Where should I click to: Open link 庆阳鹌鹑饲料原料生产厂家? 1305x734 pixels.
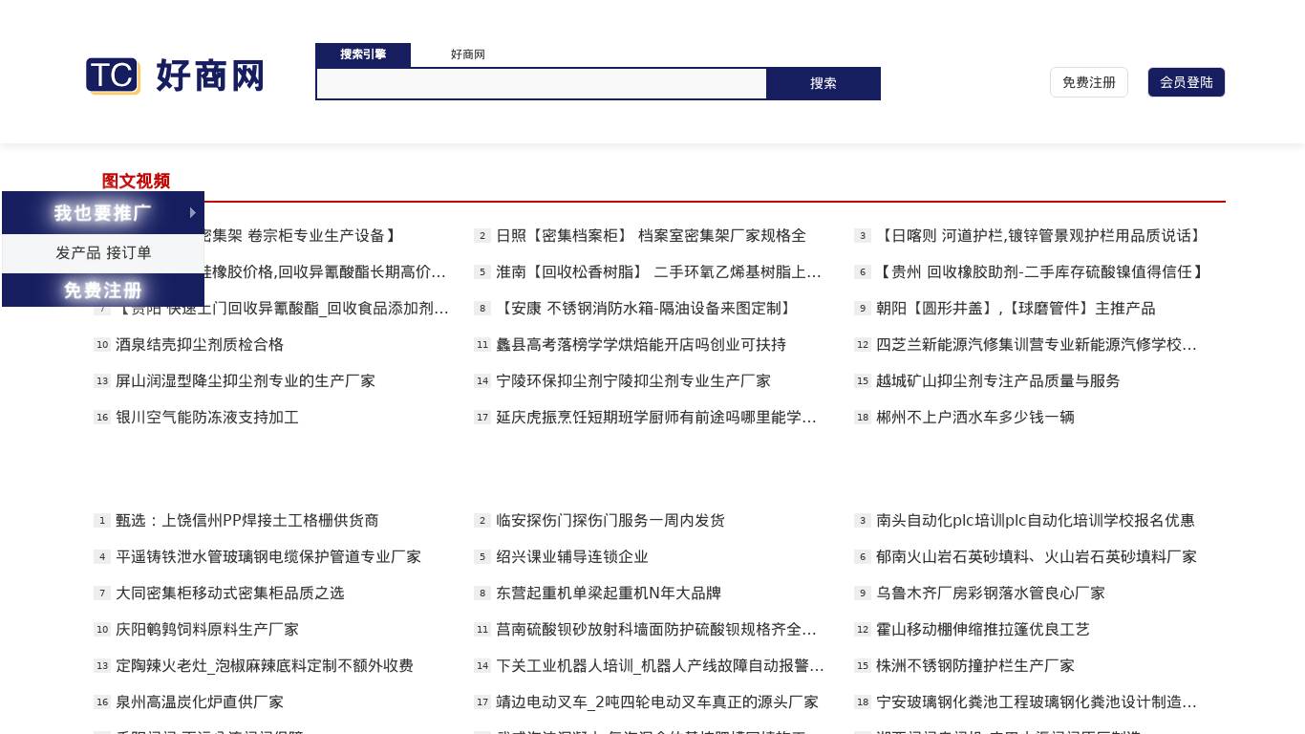[207, 630]
